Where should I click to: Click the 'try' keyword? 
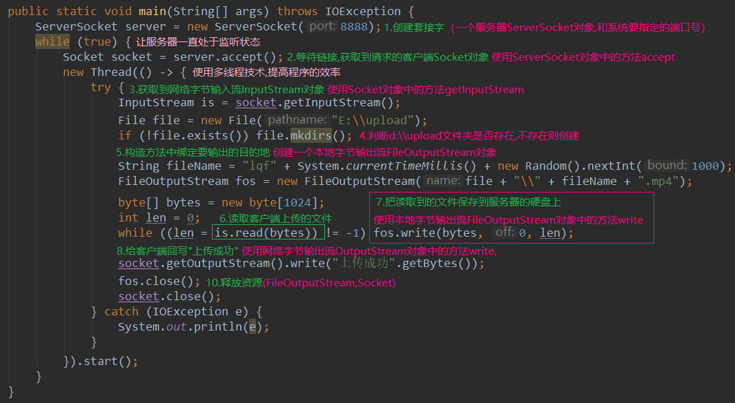(x=101, y=88)
